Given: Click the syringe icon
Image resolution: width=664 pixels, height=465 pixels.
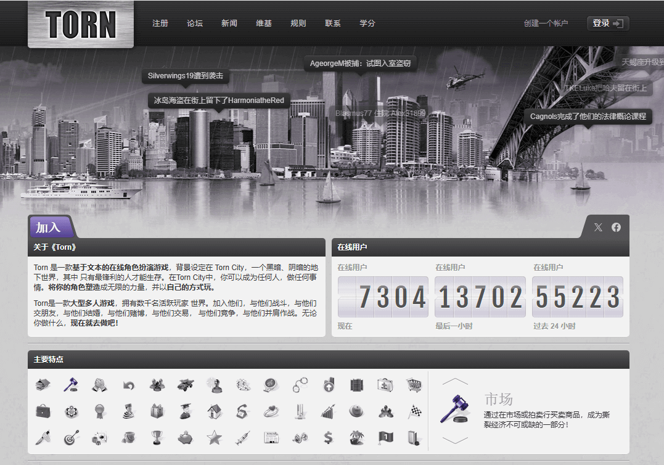Looking at the screenshot, I should point(243,437).
